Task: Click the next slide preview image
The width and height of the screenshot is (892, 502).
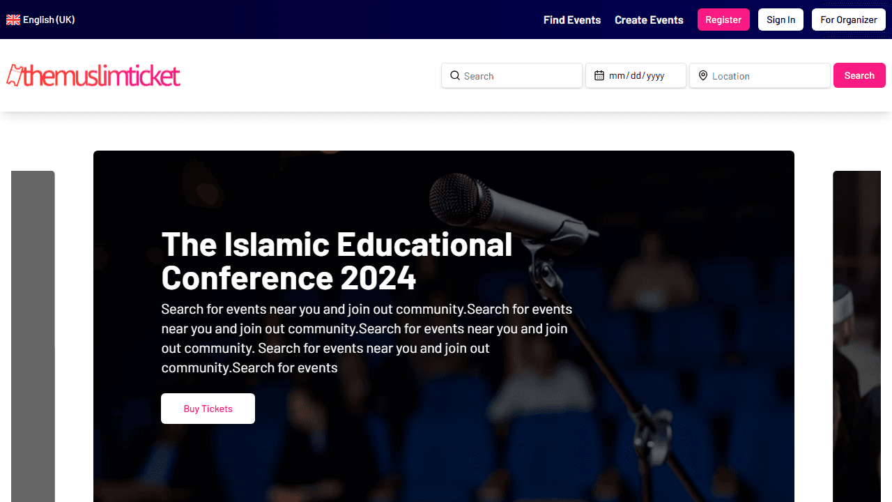Action: pos(856,336)
